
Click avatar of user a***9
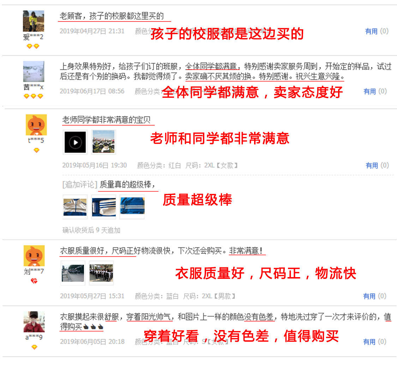coord(34,322)
